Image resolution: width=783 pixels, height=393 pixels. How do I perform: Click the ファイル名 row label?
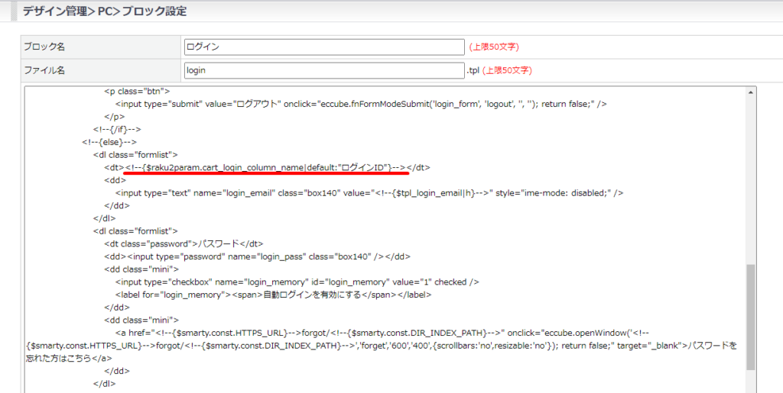pos(44,70)
